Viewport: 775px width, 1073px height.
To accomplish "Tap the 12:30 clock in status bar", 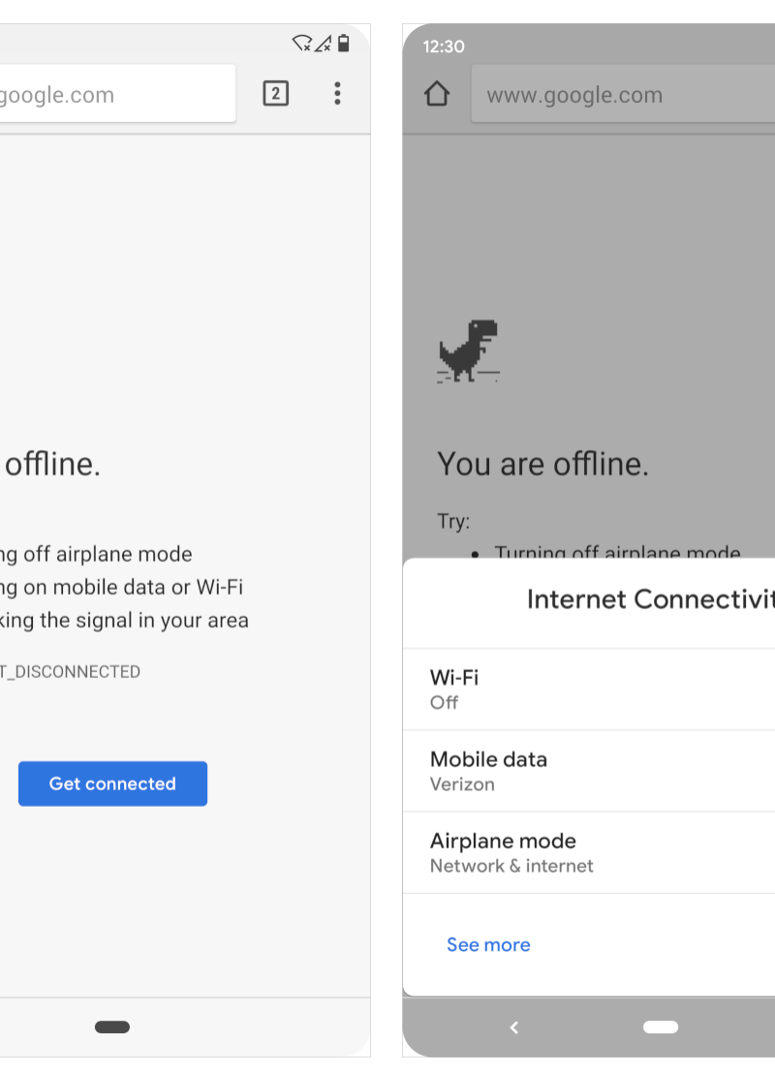I will tap(444, 46).
